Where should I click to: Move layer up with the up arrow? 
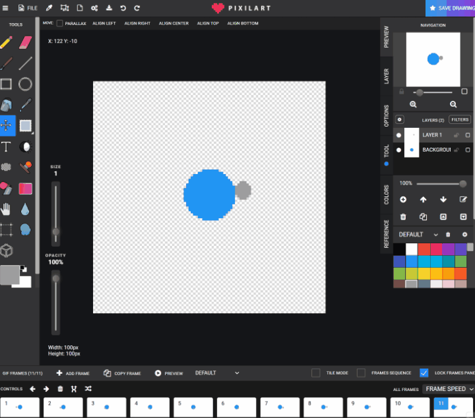423,200
